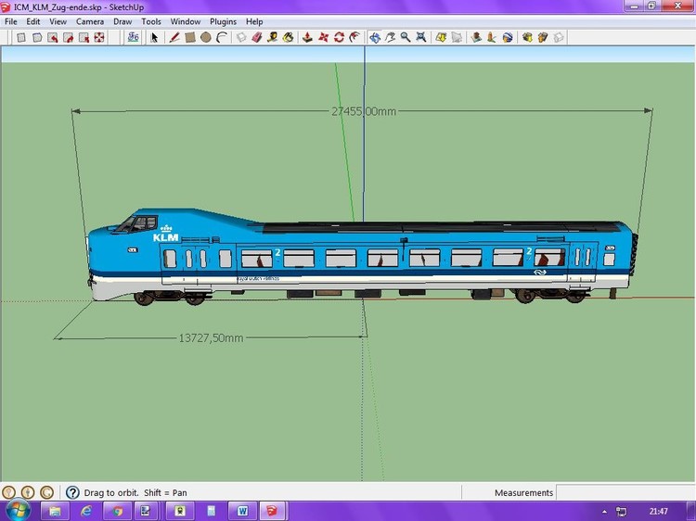Open the Plugins menu

[223, 21]
